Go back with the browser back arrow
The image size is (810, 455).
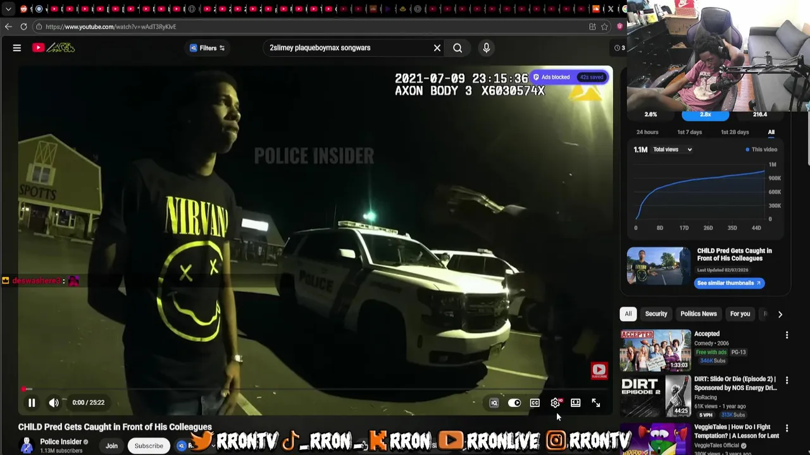click(8, 27)
